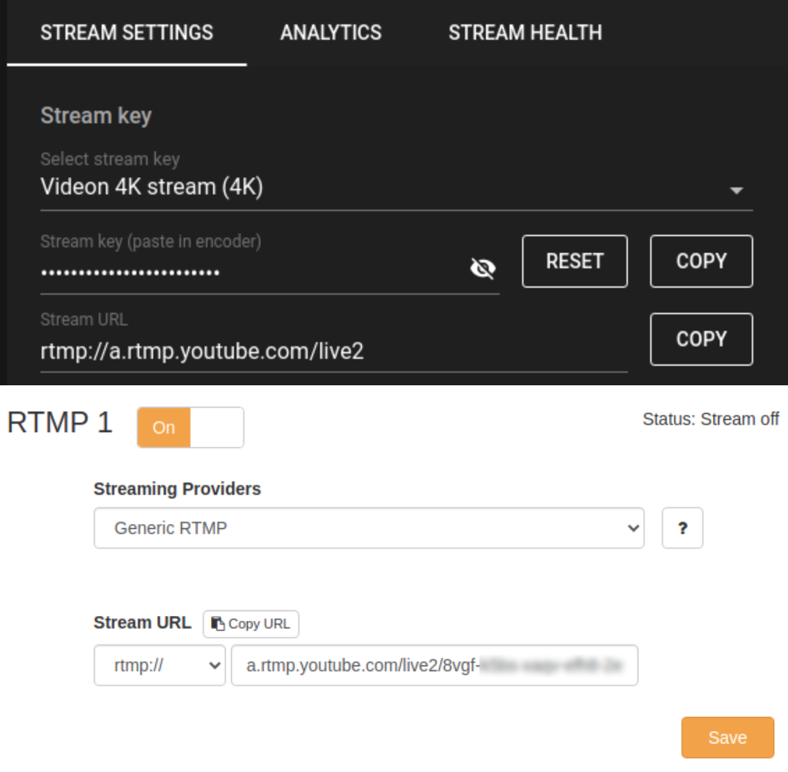Click the clipboard icon next to Copy URL
Image resolution: width=788 pixels, height=772 pixels.
coord(219,625)
